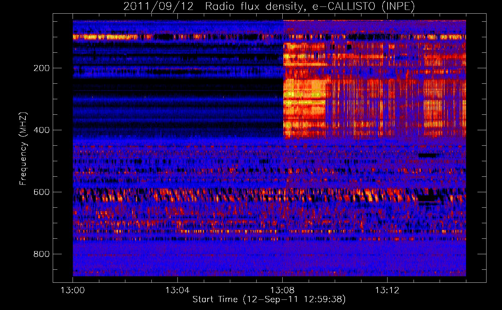Click the 13:08 time tick label
The image size is (502, 310).
[282, 290]
